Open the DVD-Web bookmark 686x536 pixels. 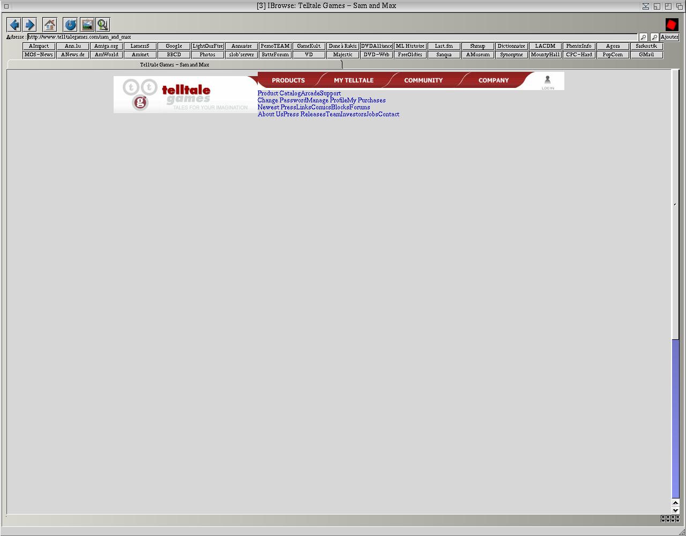376,55
